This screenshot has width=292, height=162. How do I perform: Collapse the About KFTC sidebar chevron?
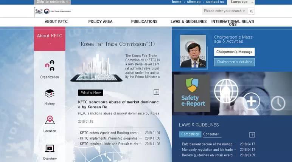pos(50,43)
